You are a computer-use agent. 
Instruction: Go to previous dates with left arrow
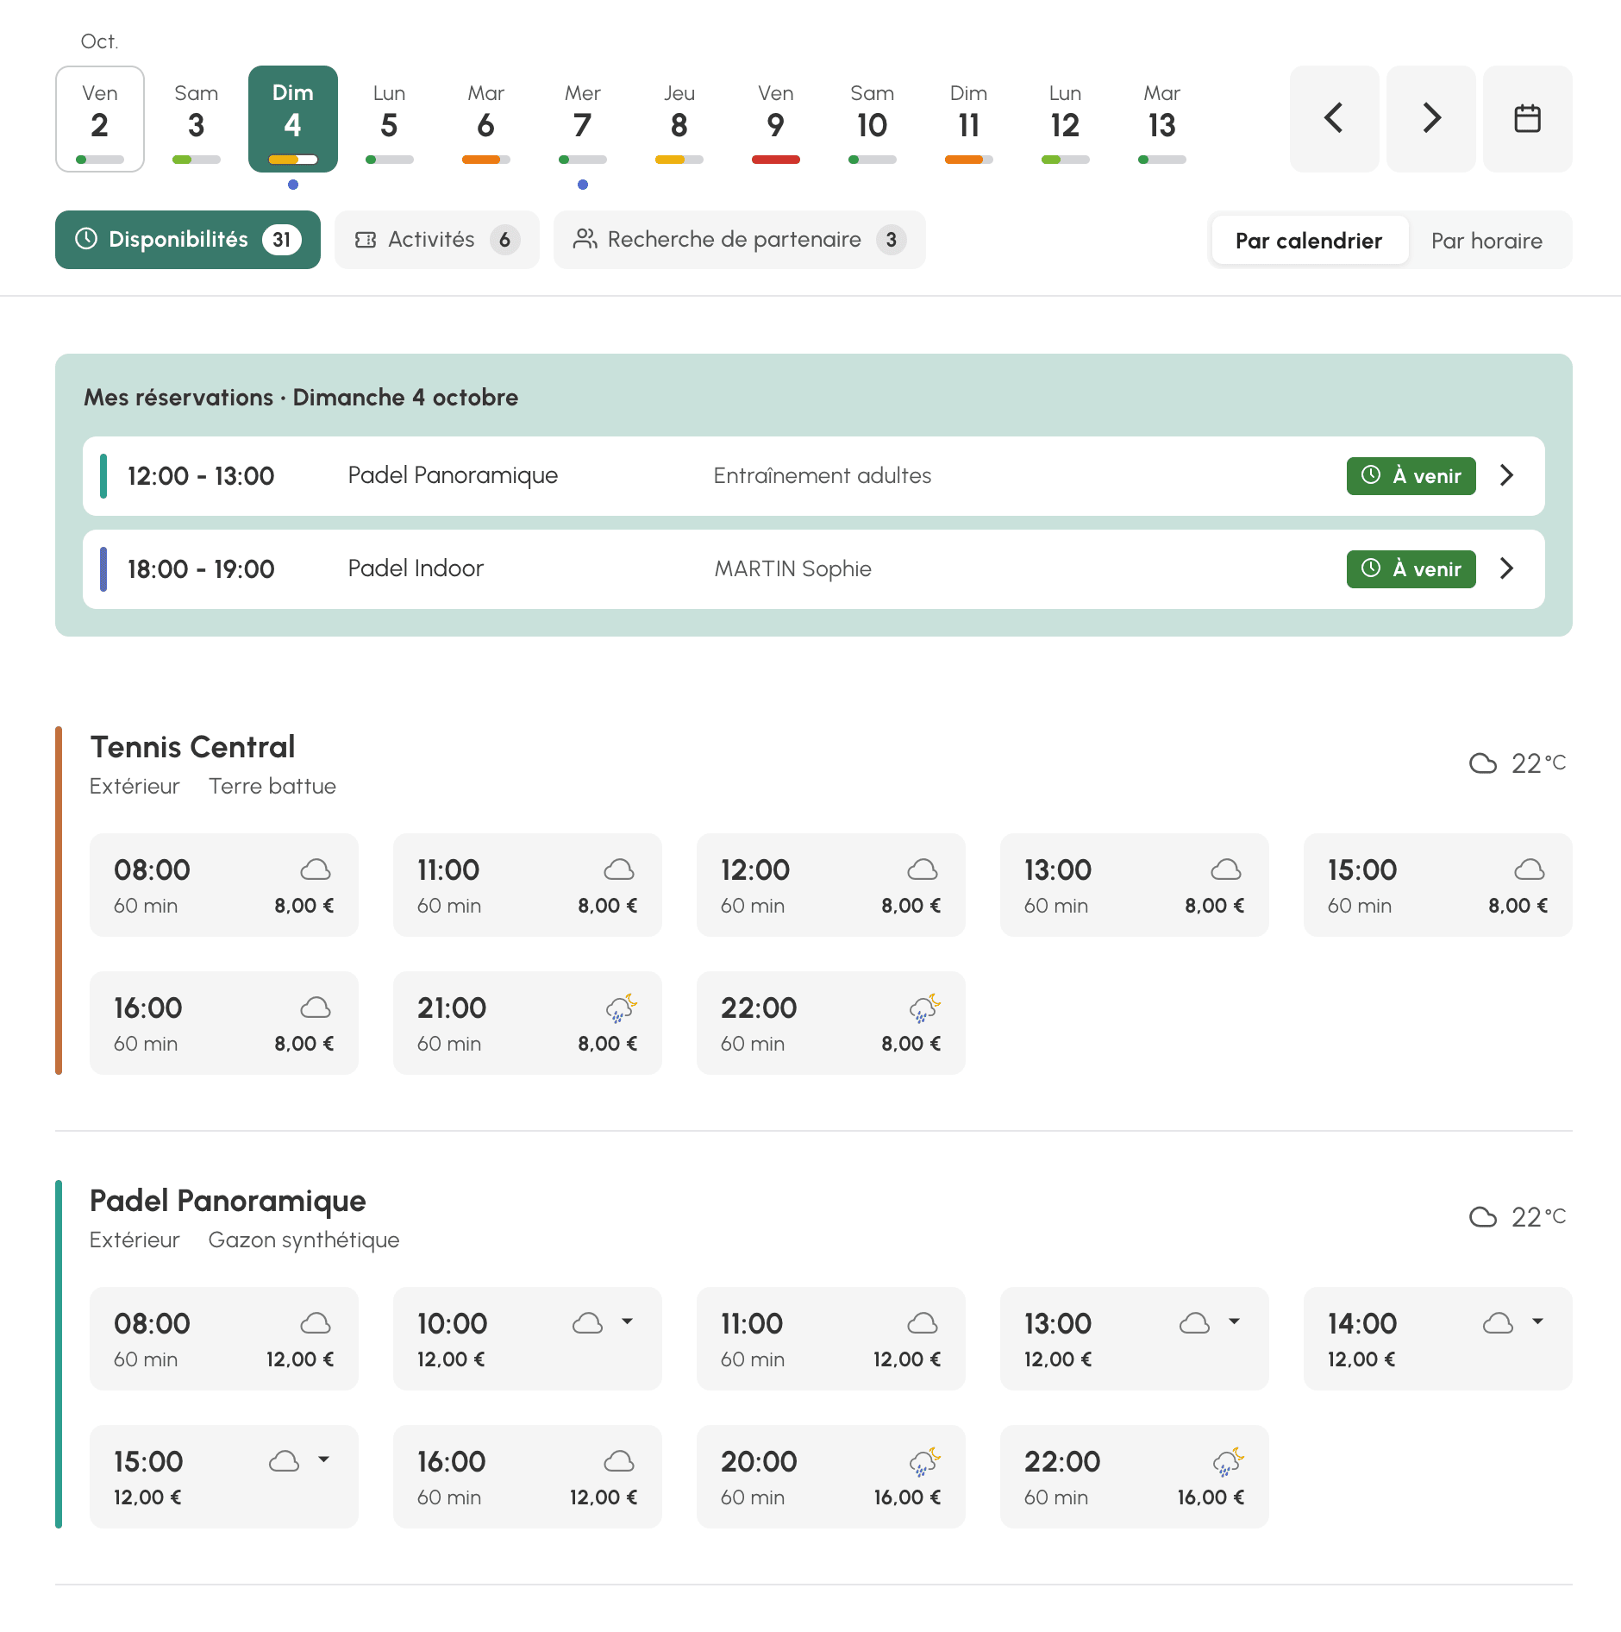[x=1334, y=118]
